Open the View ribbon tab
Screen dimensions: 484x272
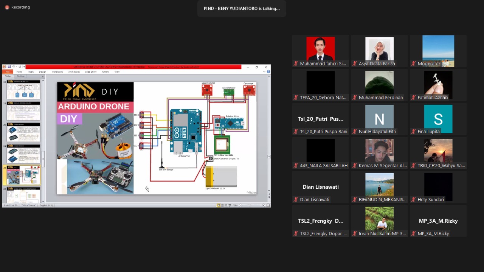click(x=117, y=71)
